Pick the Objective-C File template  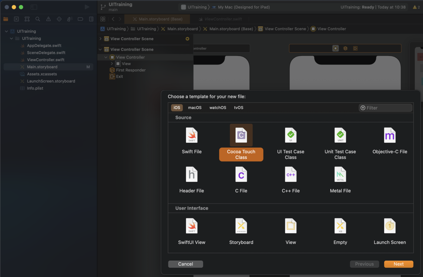click(390, 141)
